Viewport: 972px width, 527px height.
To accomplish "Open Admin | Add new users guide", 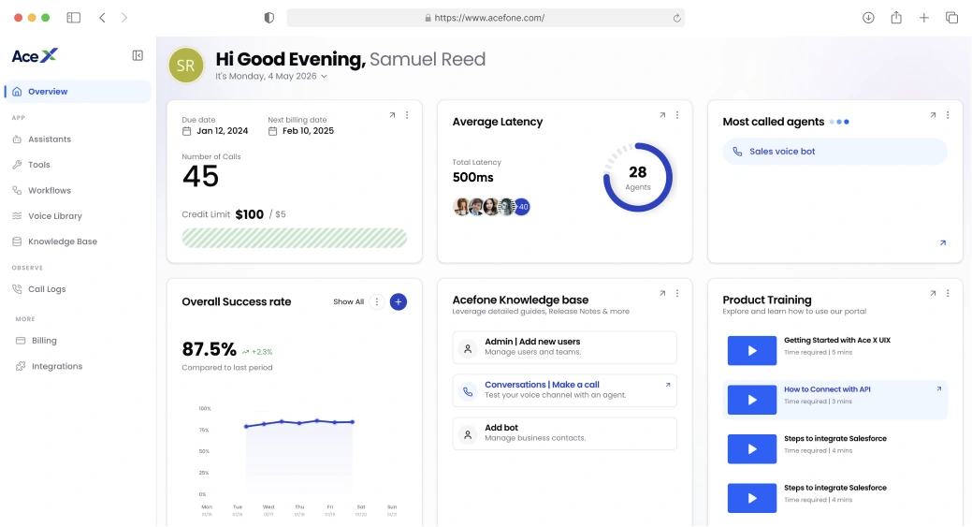I will [565, 347].
